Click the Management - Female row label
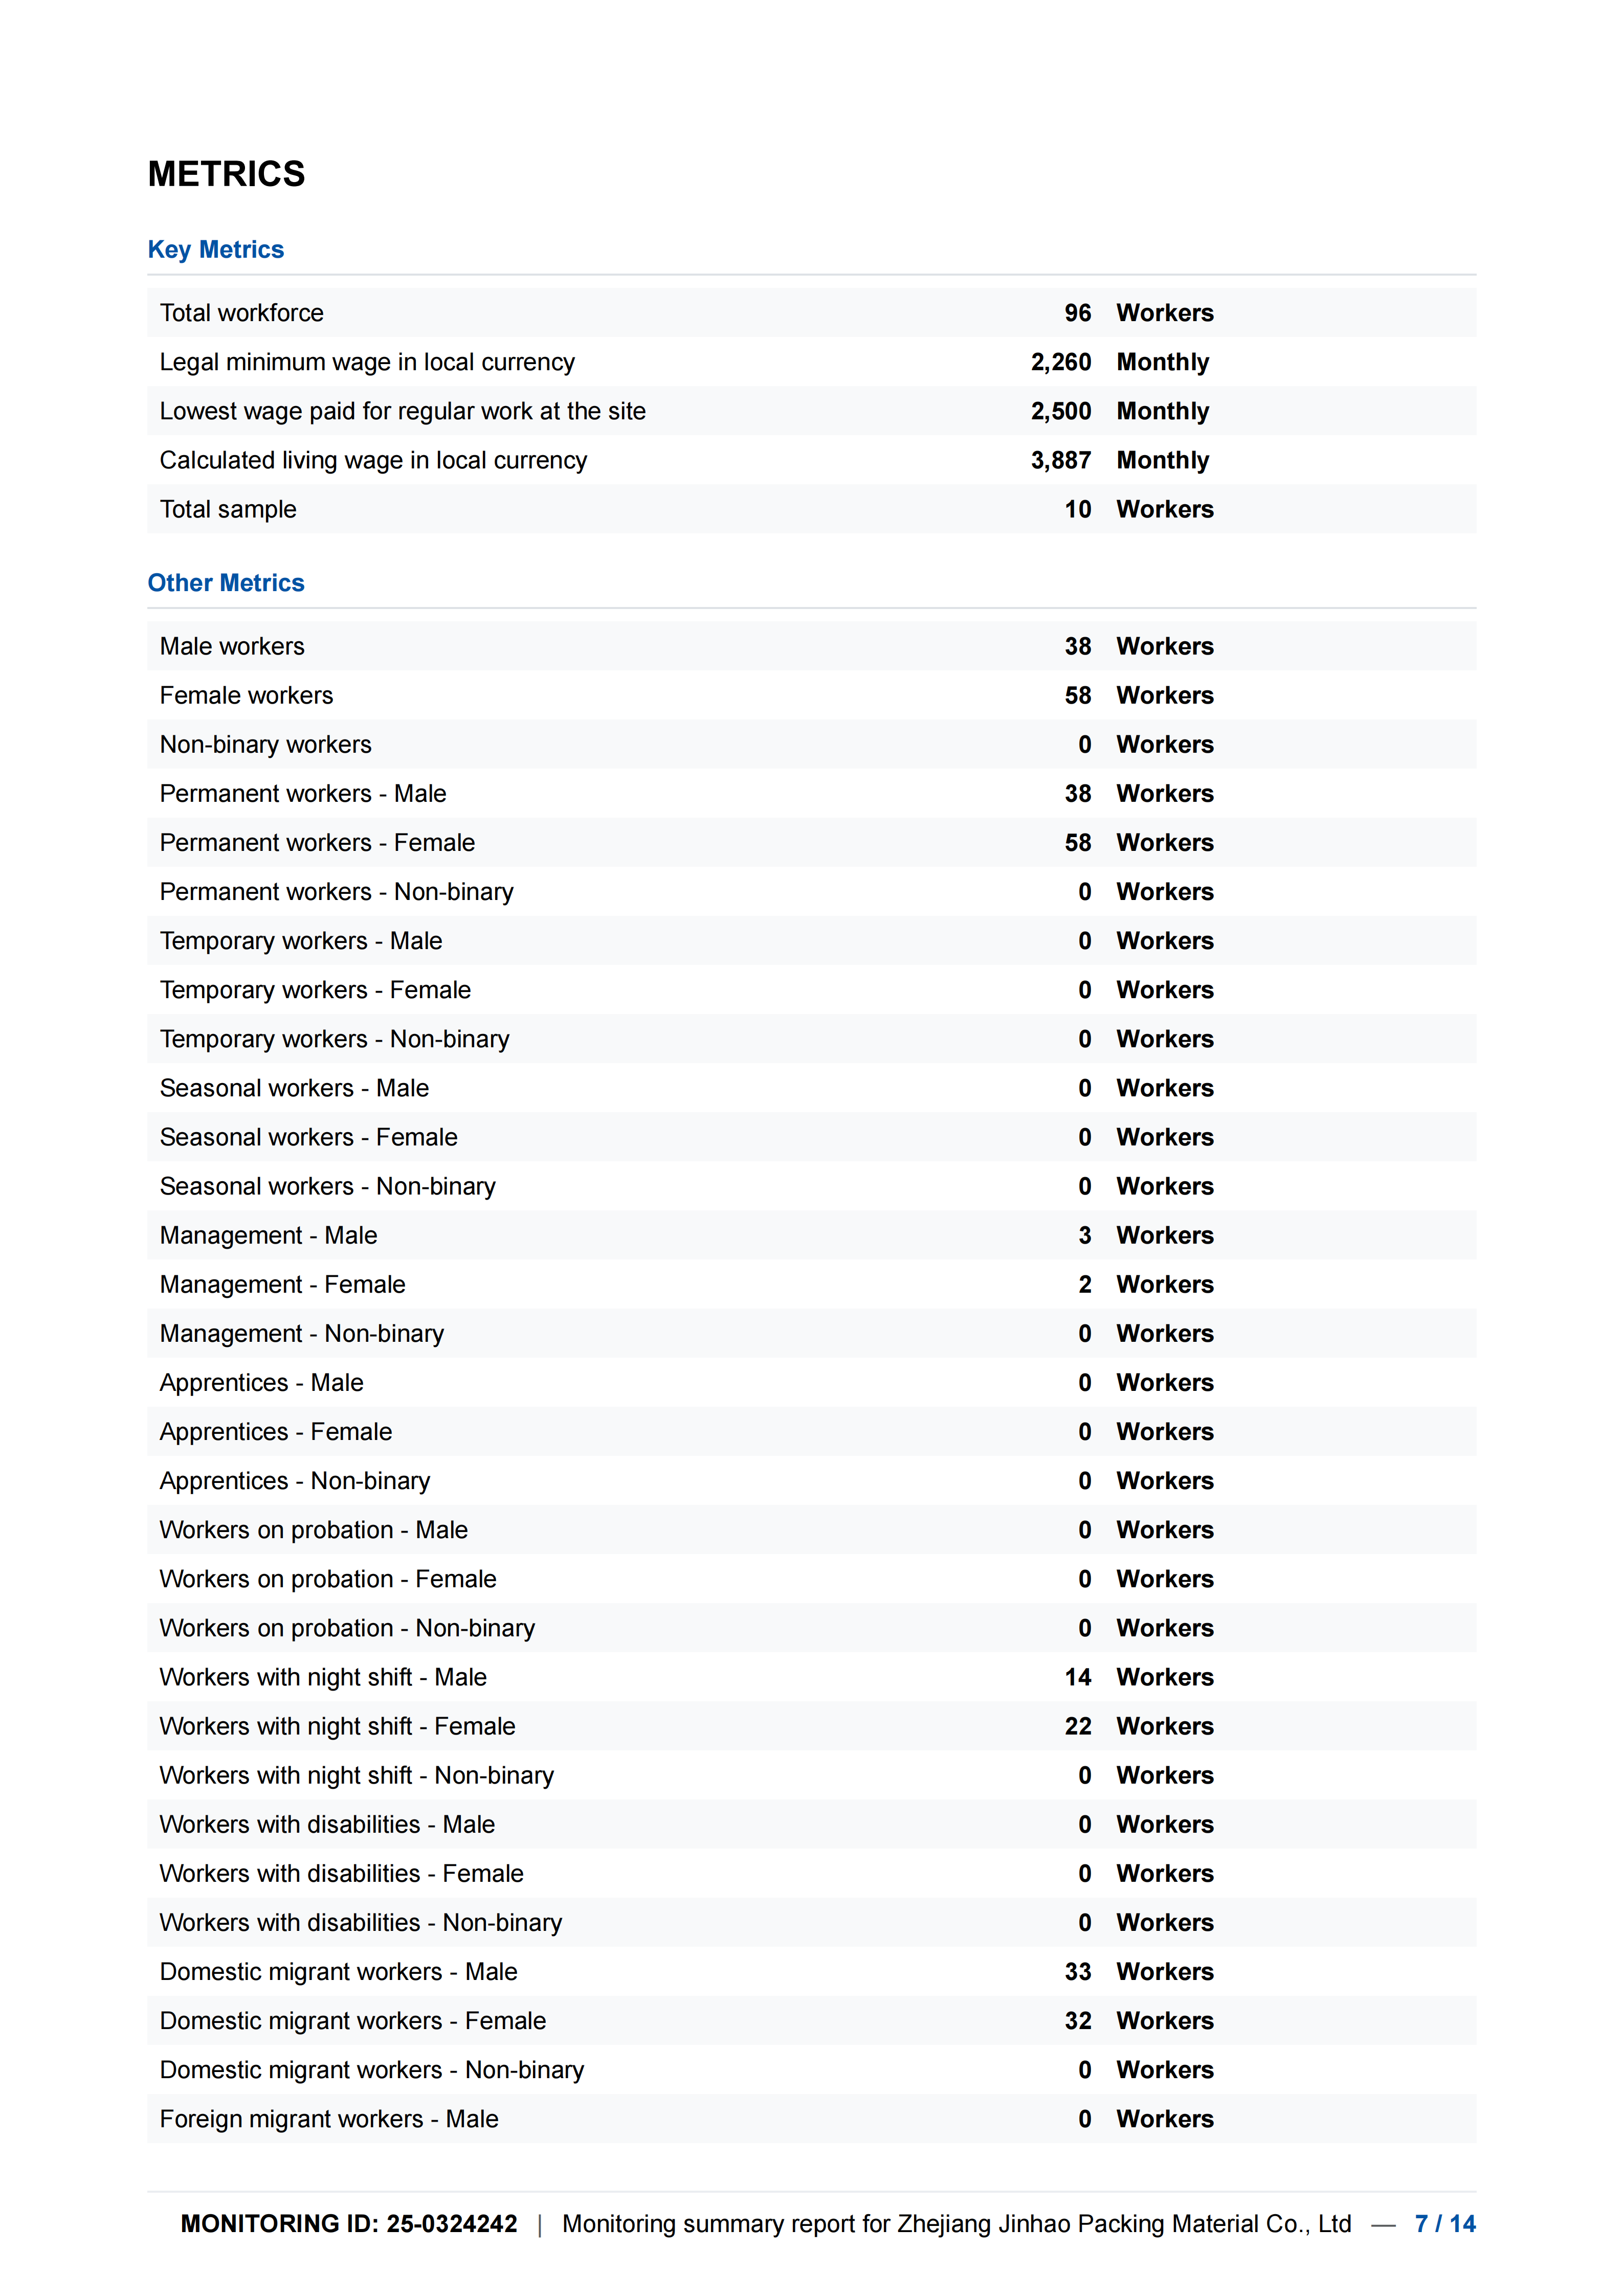Viewport: 1624px width, 2296px height. [x=282, y=1284]
